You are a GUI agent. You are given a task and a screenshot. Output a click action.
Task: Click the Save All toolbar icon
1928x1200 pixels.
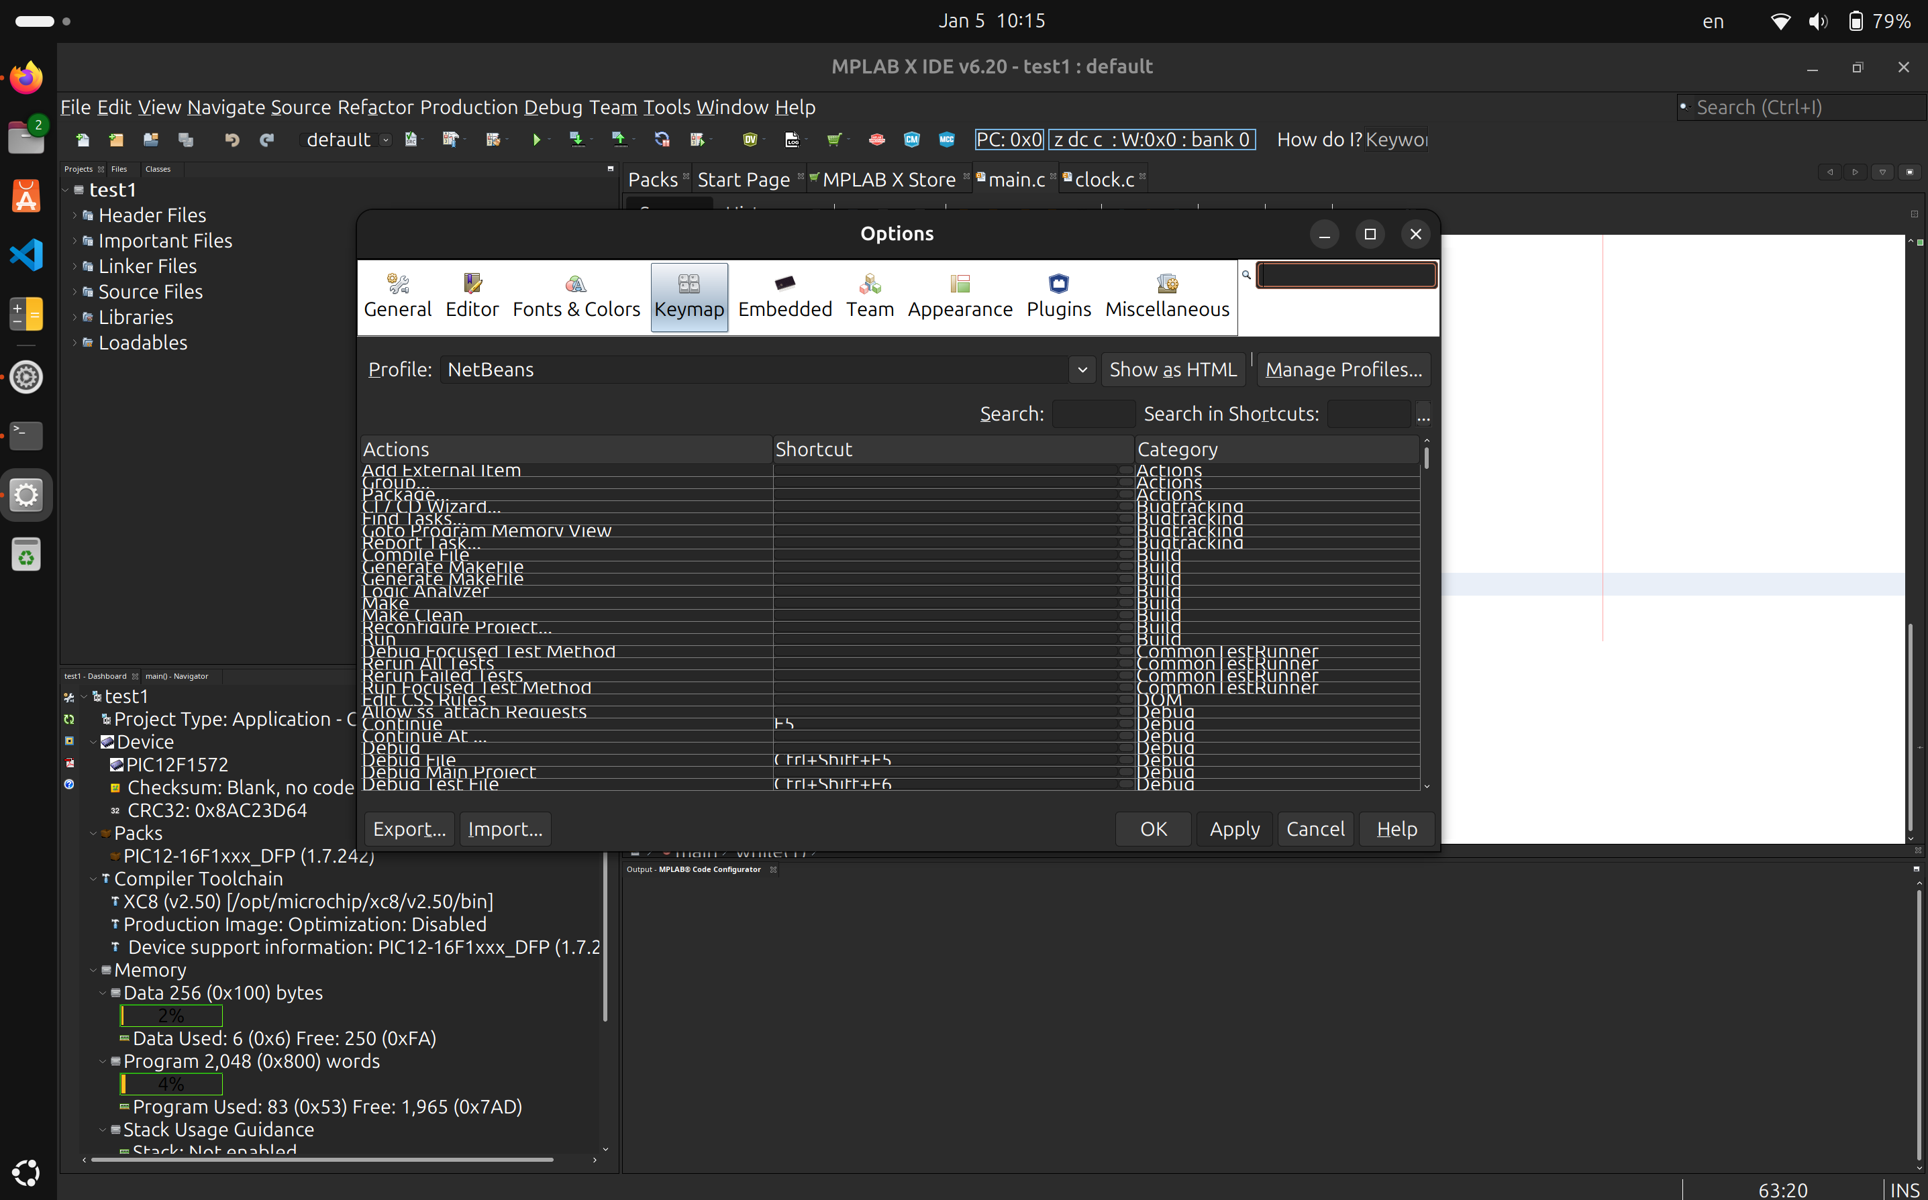pos(186,140)
